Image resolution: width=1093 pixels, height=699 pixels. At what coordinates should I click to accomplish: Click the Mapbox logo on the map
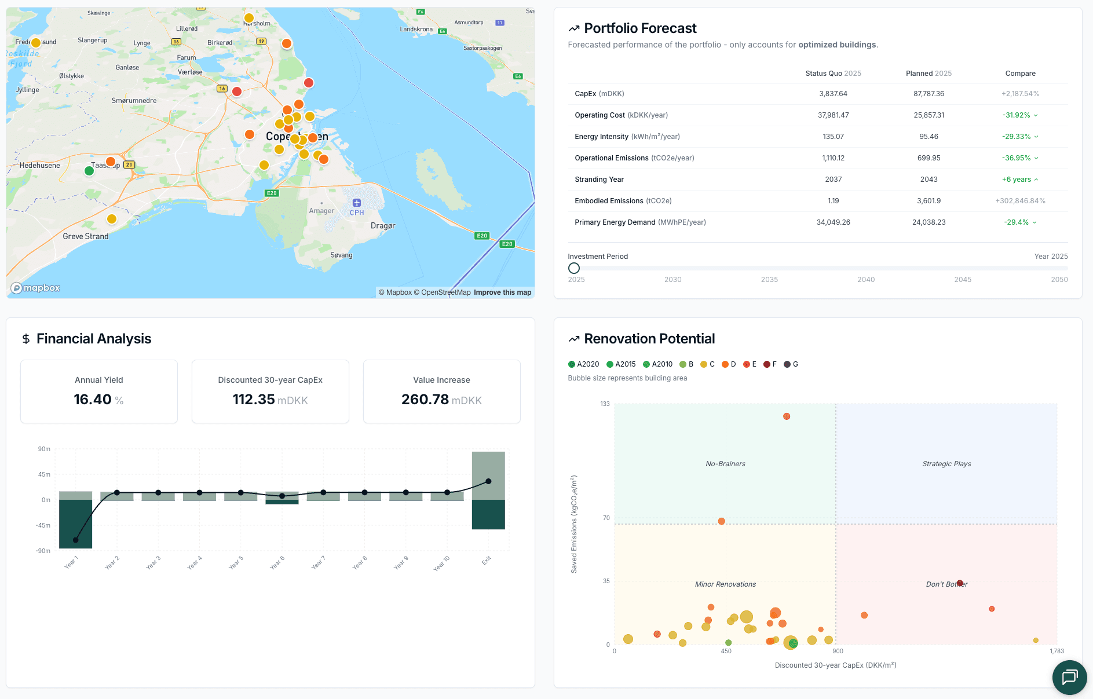(35, 288)
